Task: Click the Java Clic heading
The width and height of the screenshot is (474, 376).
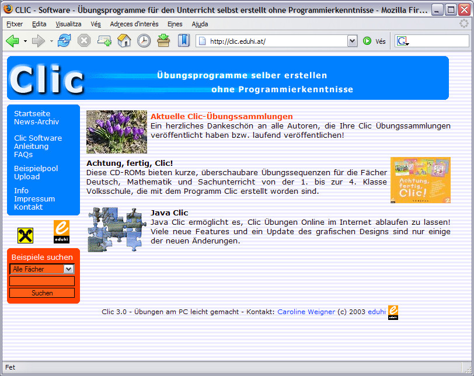Action: tap(169, 213)
